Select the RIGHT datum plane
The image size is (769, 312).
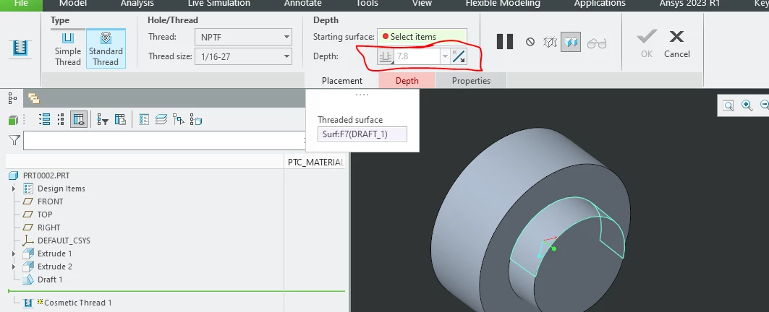coord(48,227)
